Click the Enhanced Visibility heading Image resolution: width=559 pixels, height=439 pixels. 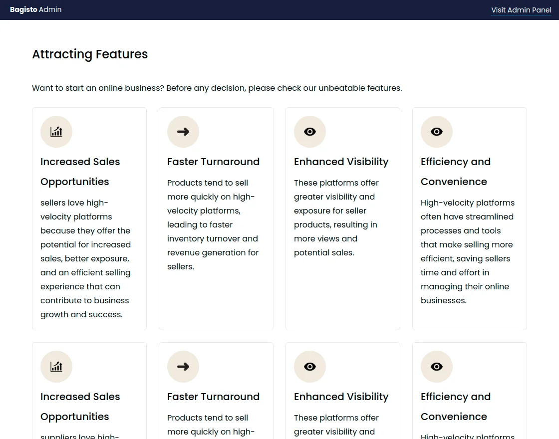(x=341, y=162)
